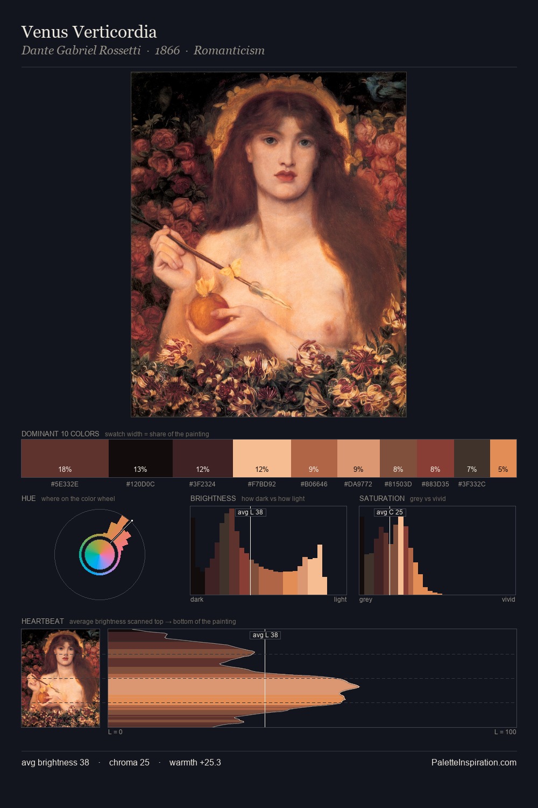
Task: Click the HEARTBEAT section heading
Action: (x=43, y=621)
